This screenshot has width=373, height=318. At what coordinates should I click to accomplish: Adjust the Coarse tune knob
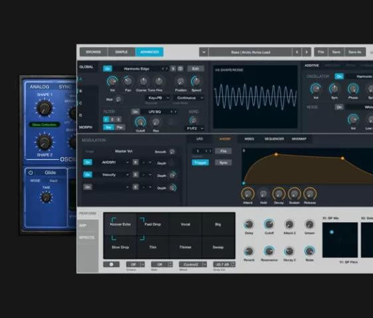pos(143,81)
